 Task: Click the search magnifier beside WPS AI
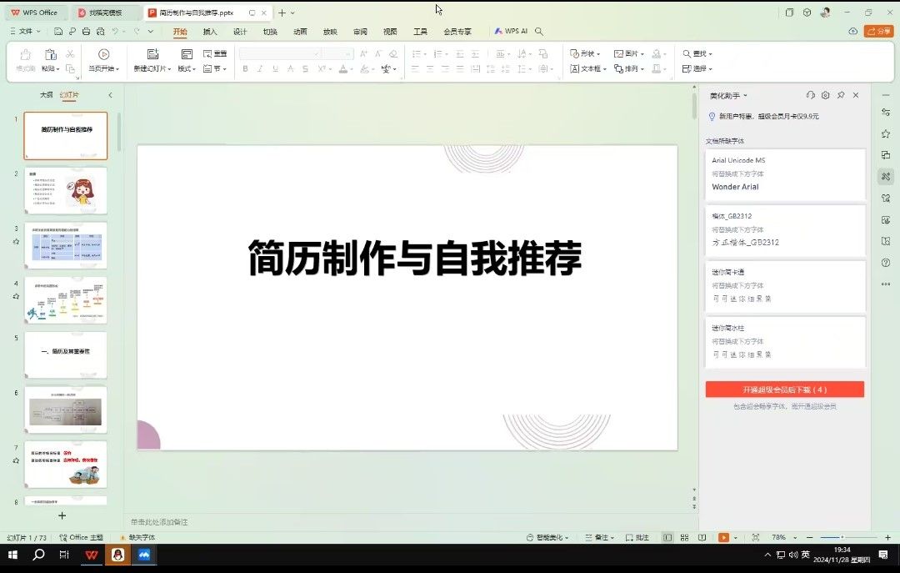point(539,32)
